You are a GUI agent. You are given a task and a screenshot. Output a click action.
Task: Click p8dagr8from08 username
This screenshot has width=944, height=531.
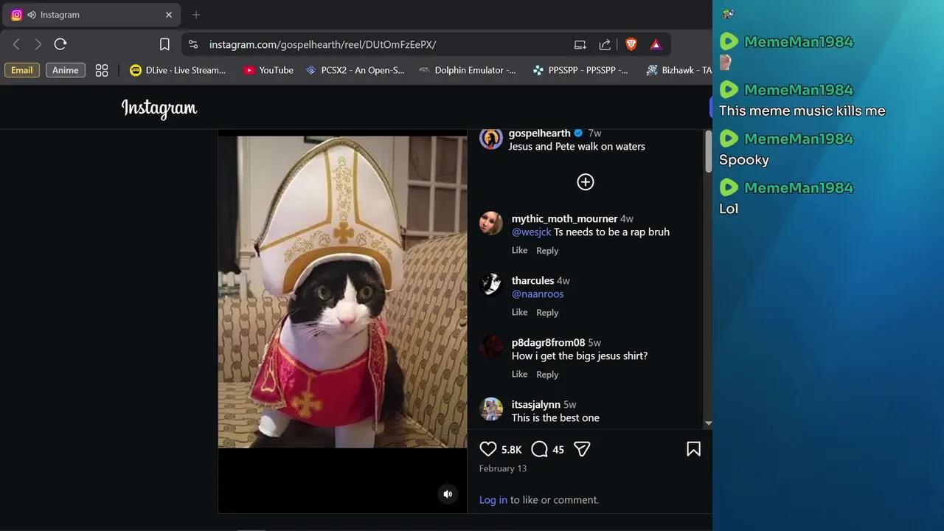(x=548, y=343)
